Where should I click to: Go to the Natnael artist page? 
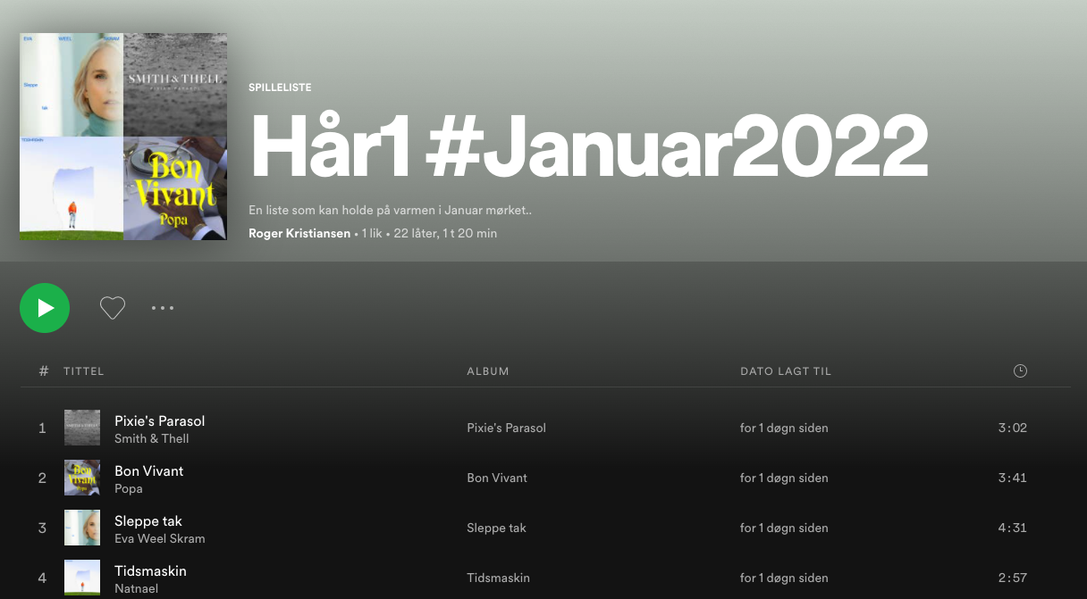pyautogui.click(x=137, y=589)
